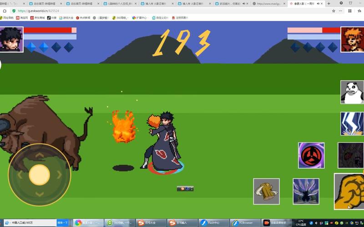Open the first Sogou taskbar item
Viewport: 364px width, 227px height.
click(x=151, y=222)
